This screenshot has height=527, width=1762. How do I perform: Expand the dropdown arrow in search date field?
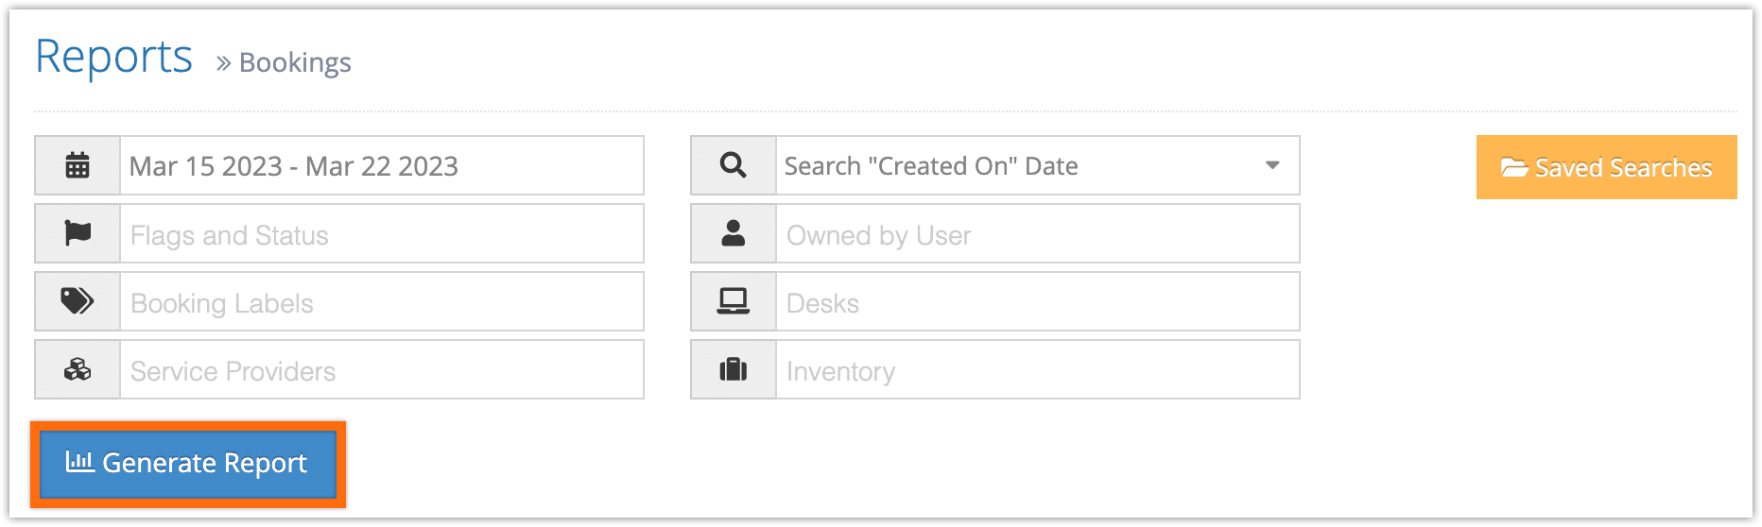[x=1272, y=165]
